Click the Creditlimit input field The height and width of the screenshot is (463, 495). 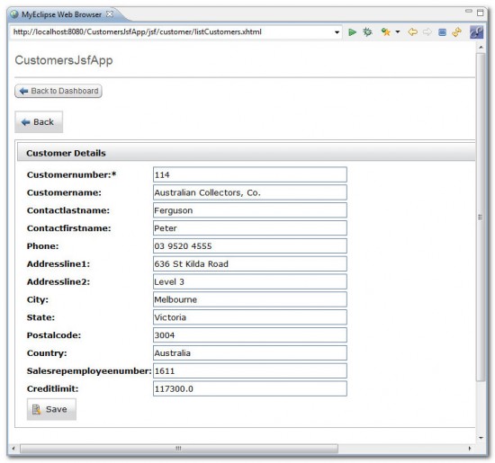click(x=249, y=388)
